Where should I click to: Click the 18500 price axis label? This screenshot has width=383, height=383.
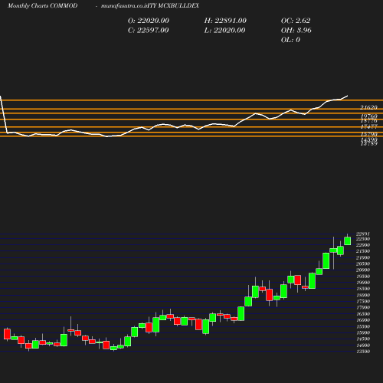click(363, 289)
